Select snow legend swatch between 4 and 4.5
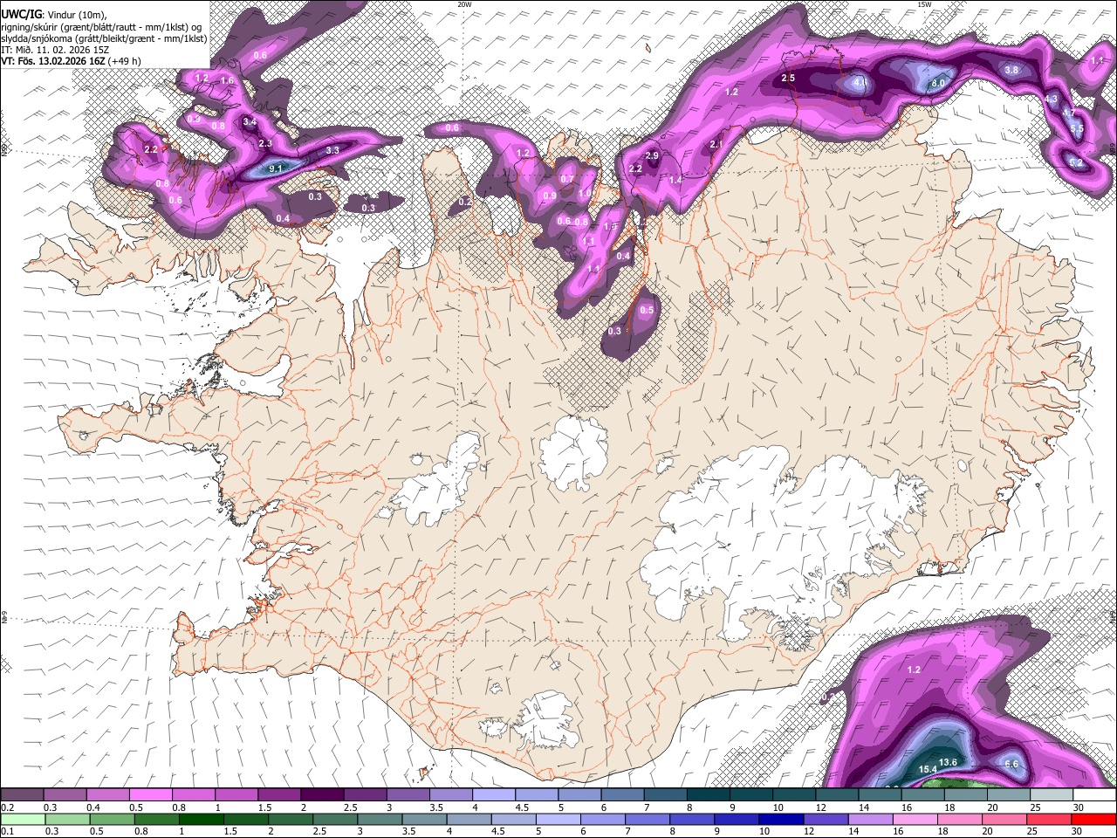The width and height of the screenshot is (1117, 838). [493, 795]
